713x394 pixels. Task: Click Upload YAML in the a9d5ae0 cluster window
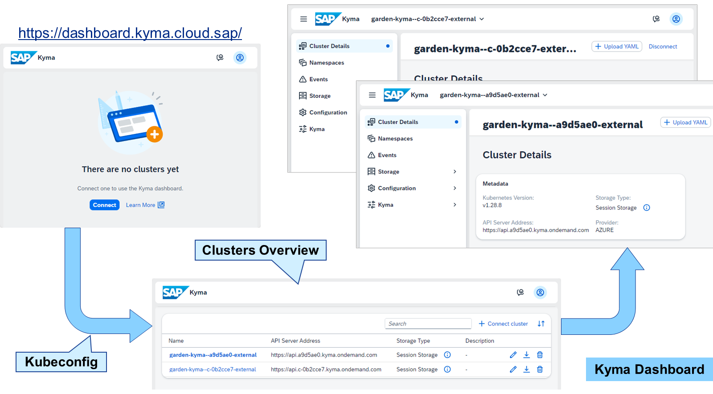685,122
